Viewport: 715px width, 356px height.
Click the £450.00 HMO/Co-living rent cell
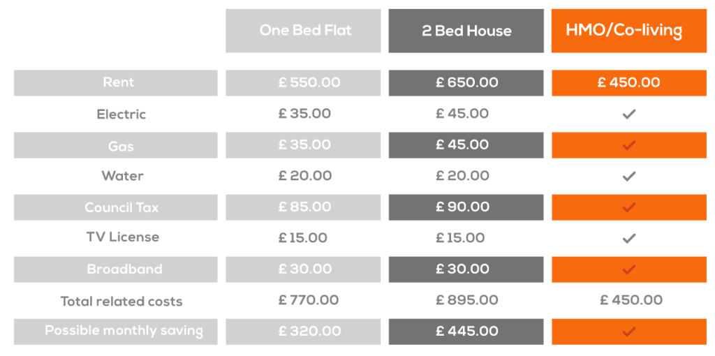click(x=628, y=82)
